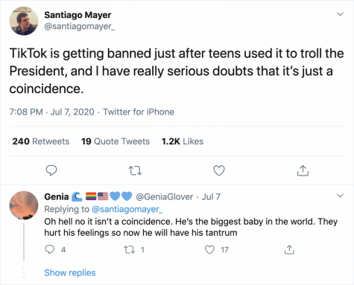Open the @GeniaGlover handle profile

[x=165, y=196]
